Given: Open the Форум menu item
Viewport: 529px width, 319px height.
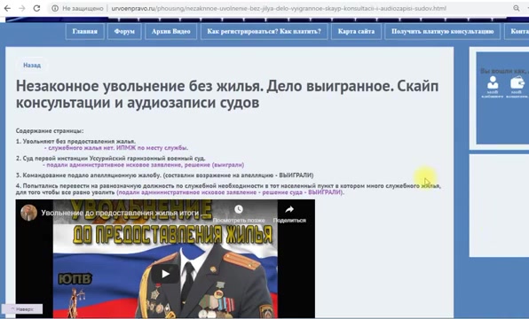Looking at the screenshot, I should 124,31.
